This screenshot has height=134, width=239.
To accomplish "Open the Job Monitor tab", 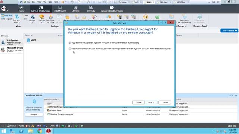I will tap(60, 9).
